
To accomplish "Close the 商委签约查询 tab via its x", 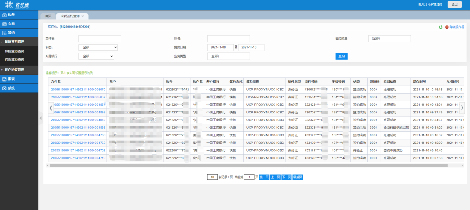I will pyautogui.click(x=82, y=16).
